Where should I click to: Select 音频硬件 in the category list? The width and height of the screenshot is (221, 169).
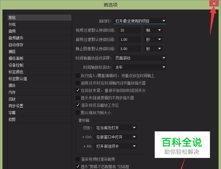[x=39, y=38]
